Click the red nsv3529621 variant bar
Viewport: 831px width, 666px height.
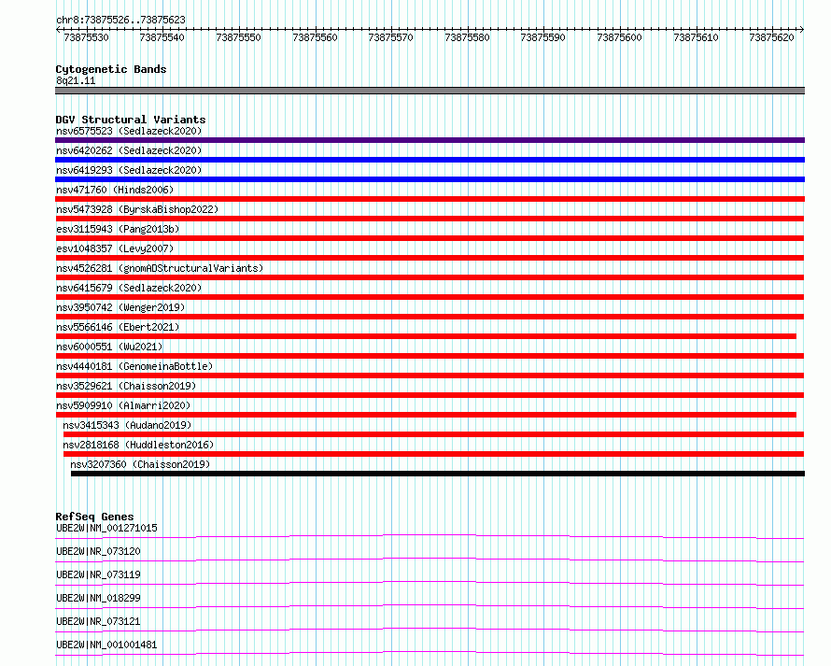[430, 395]
